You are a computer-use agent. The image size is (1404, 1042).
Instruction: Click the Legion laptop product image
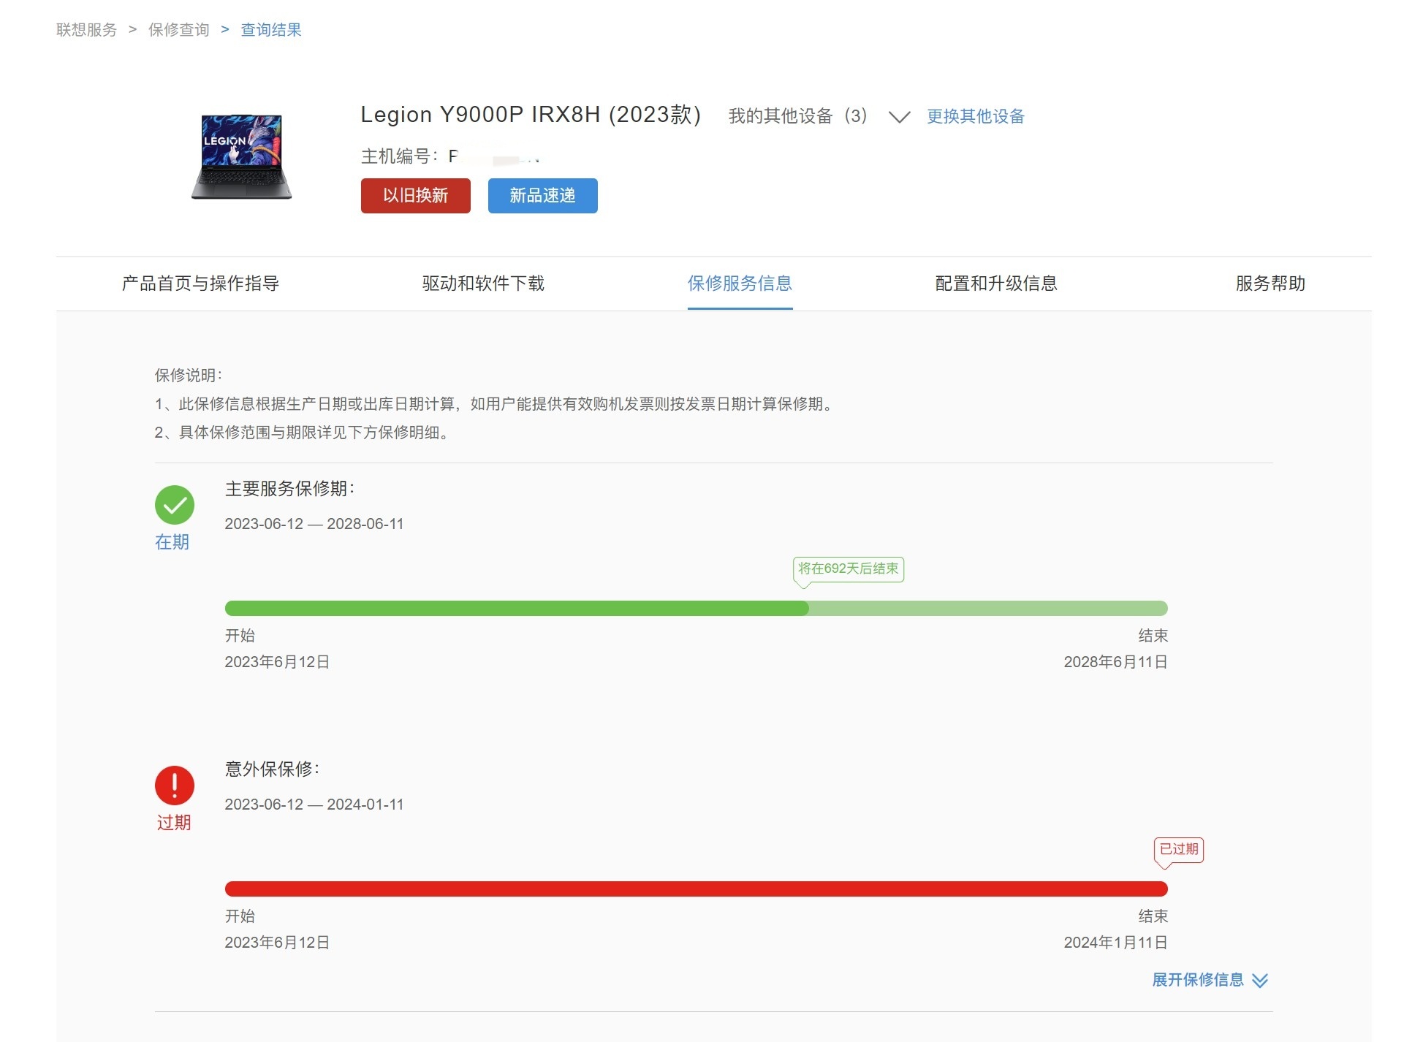point(242,156)
